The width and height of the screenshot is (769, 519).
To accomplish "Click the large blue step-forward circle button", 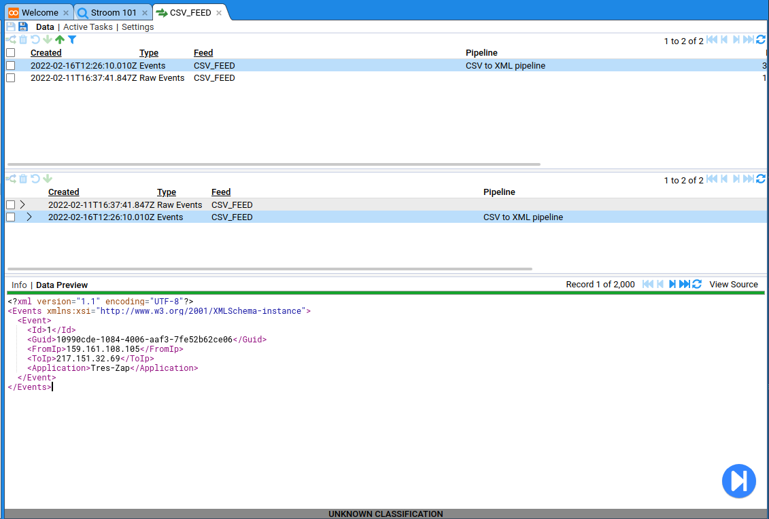I will pos(739,481).
